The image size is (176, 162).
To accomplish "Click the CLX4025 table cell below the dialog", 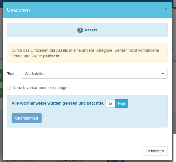I will point(69,161).
